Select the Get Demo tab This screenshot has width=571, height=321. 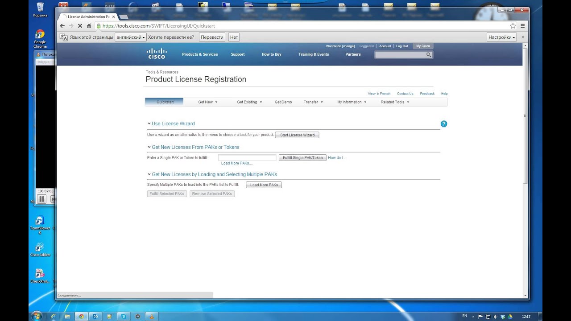tap(283, 102)
